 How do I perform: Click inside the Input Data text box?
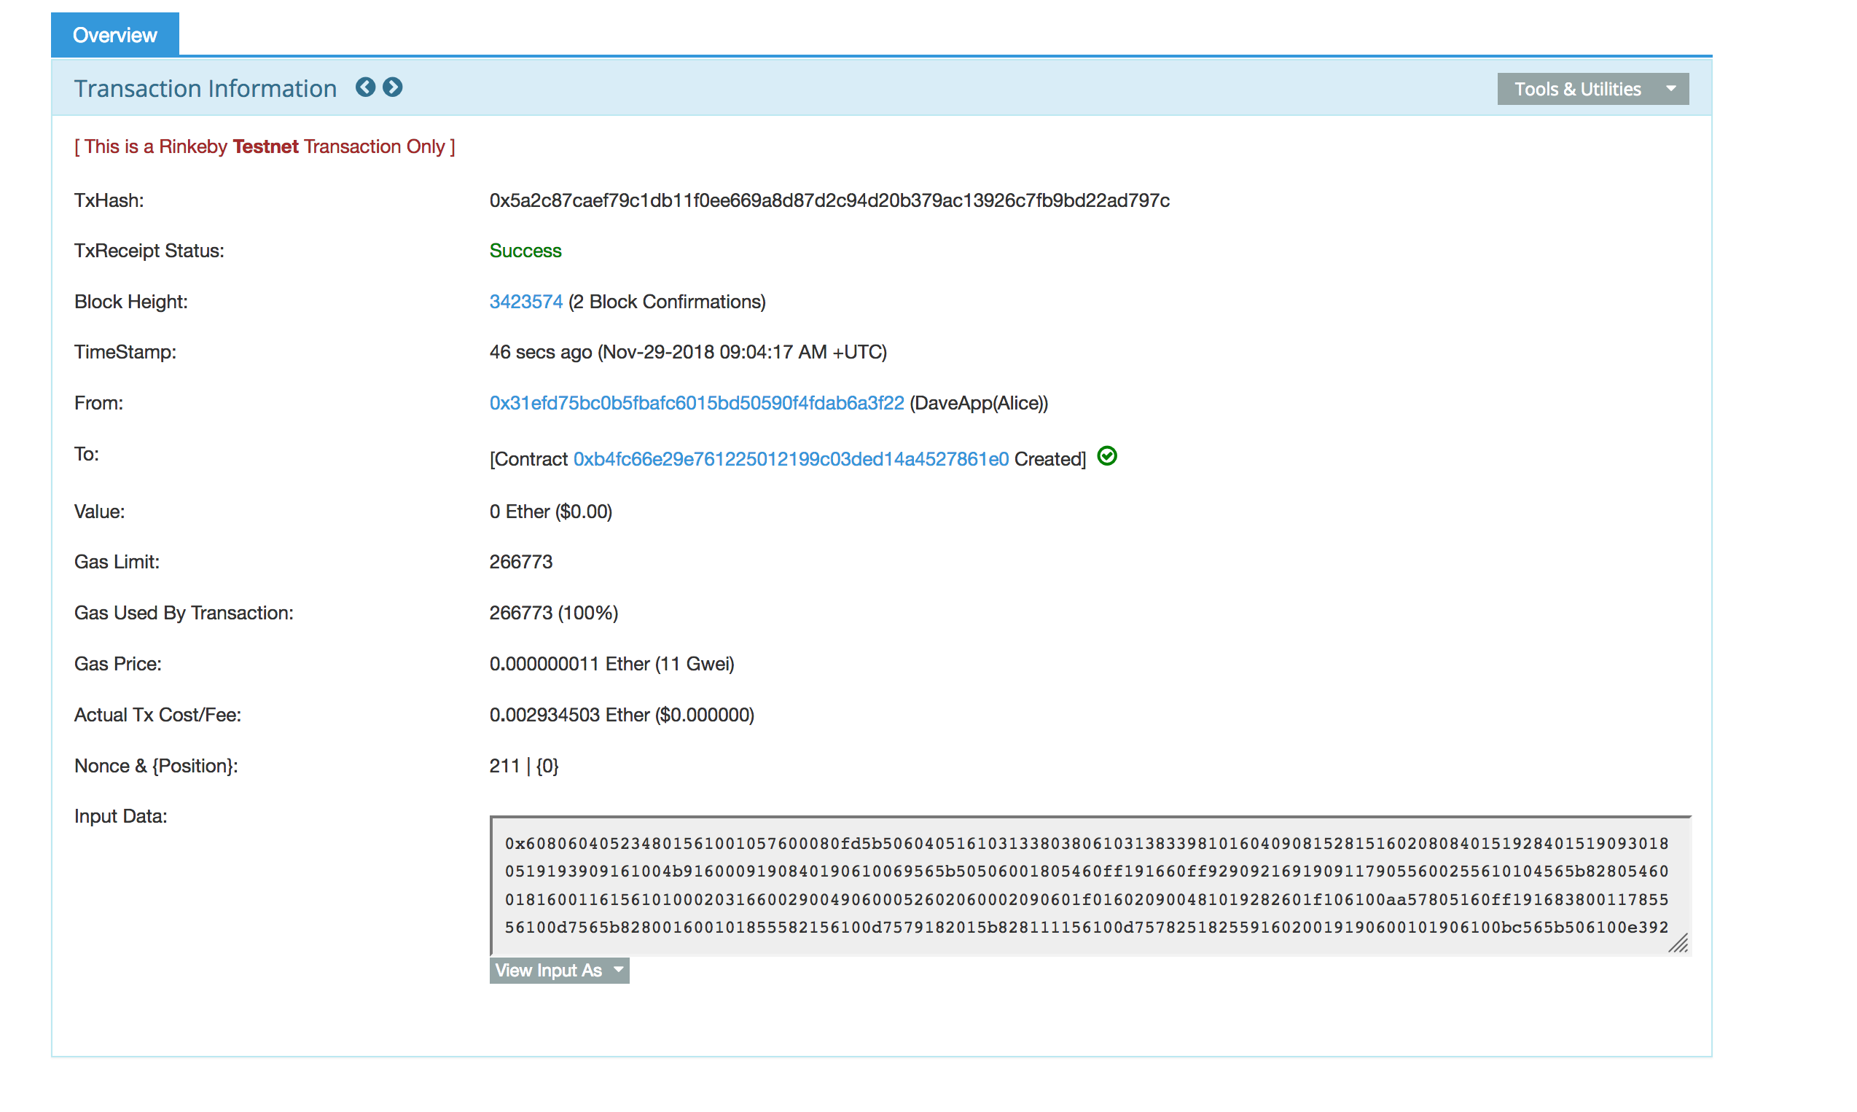point(1085,884)
